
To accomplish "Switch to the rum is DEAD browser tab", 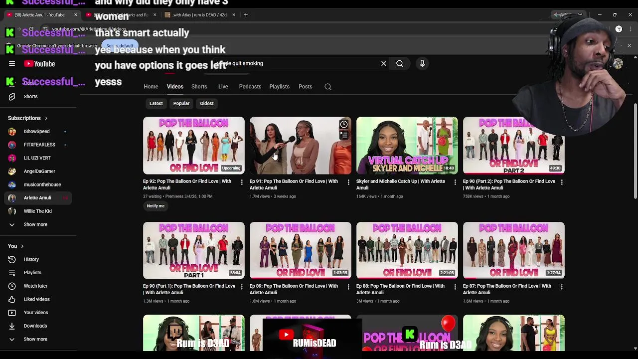I will click(200, 15).
